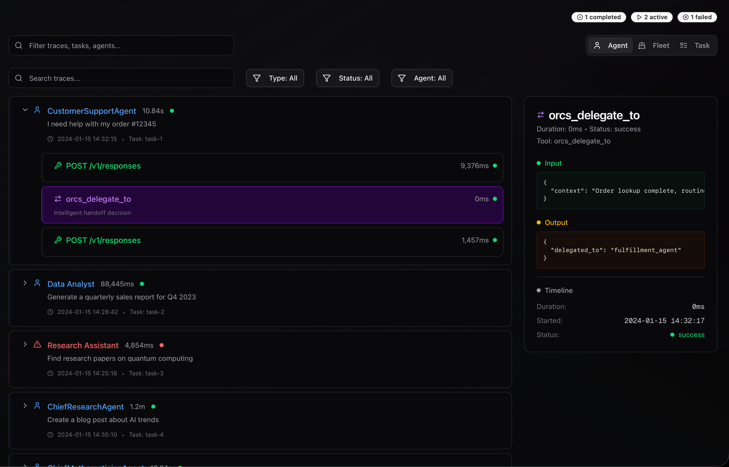
Task: Click the wrench icon on the first POST /v1/responses span
Action: [x=58, y=166]
